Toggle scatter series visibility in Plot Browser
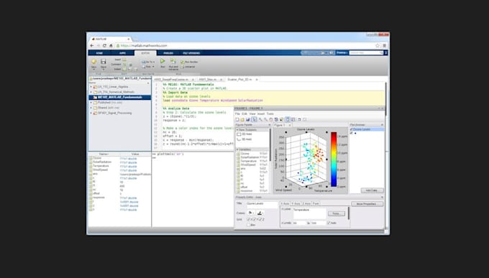 click(352, 133)
